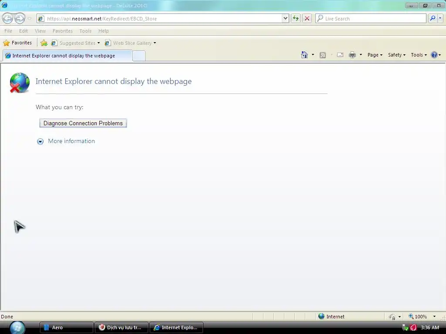Click the Internet zone status indicator
Viewport: 446px width, 334px height.
click(331, 317)
